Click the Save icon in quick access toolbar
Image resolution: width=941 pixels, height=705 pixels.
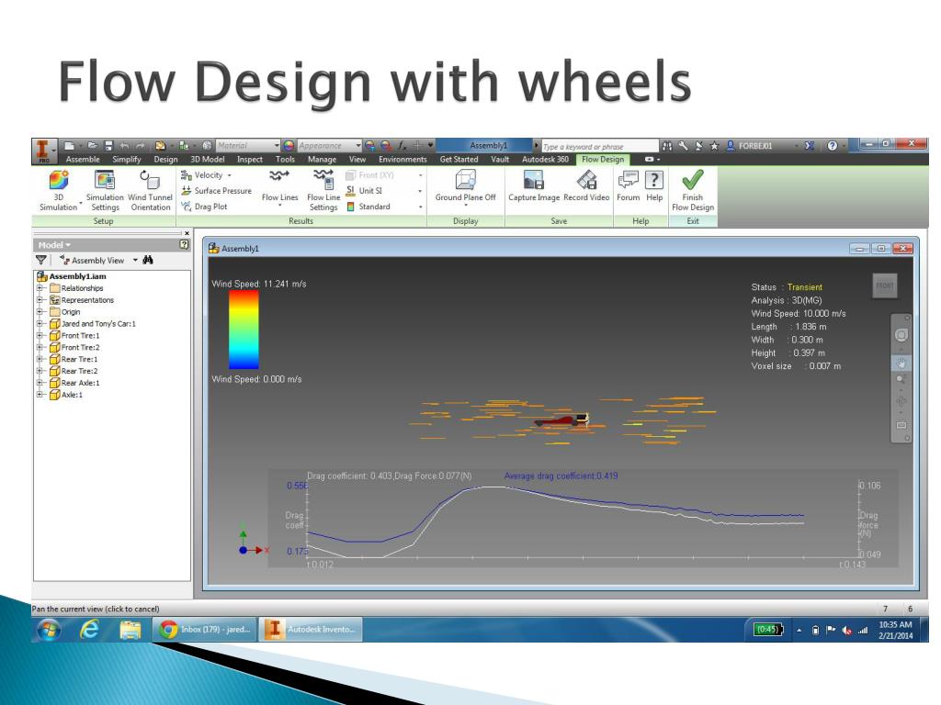tap(108, 146)
